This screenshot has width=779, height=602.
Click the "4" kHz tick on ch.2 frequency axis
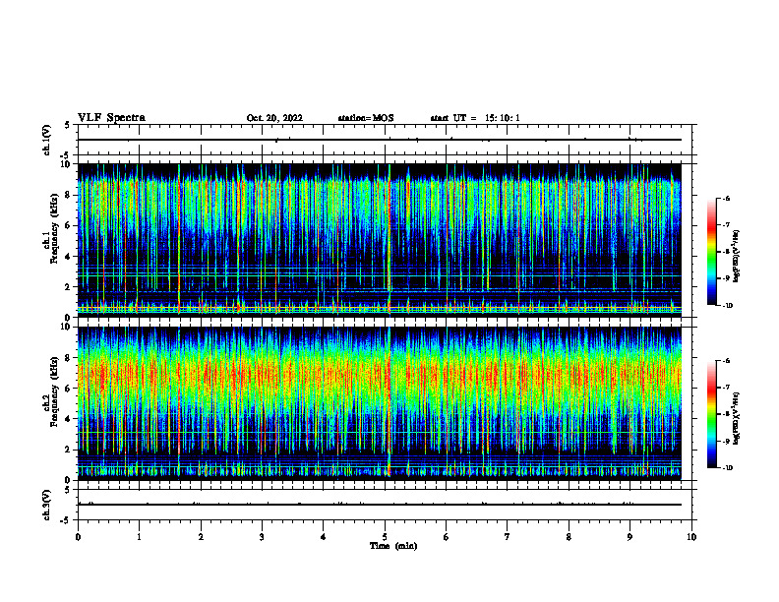tap(69, 419)
